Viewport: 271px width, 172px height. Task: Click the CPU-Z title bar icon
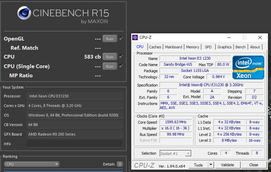click(x=135, y=37)
